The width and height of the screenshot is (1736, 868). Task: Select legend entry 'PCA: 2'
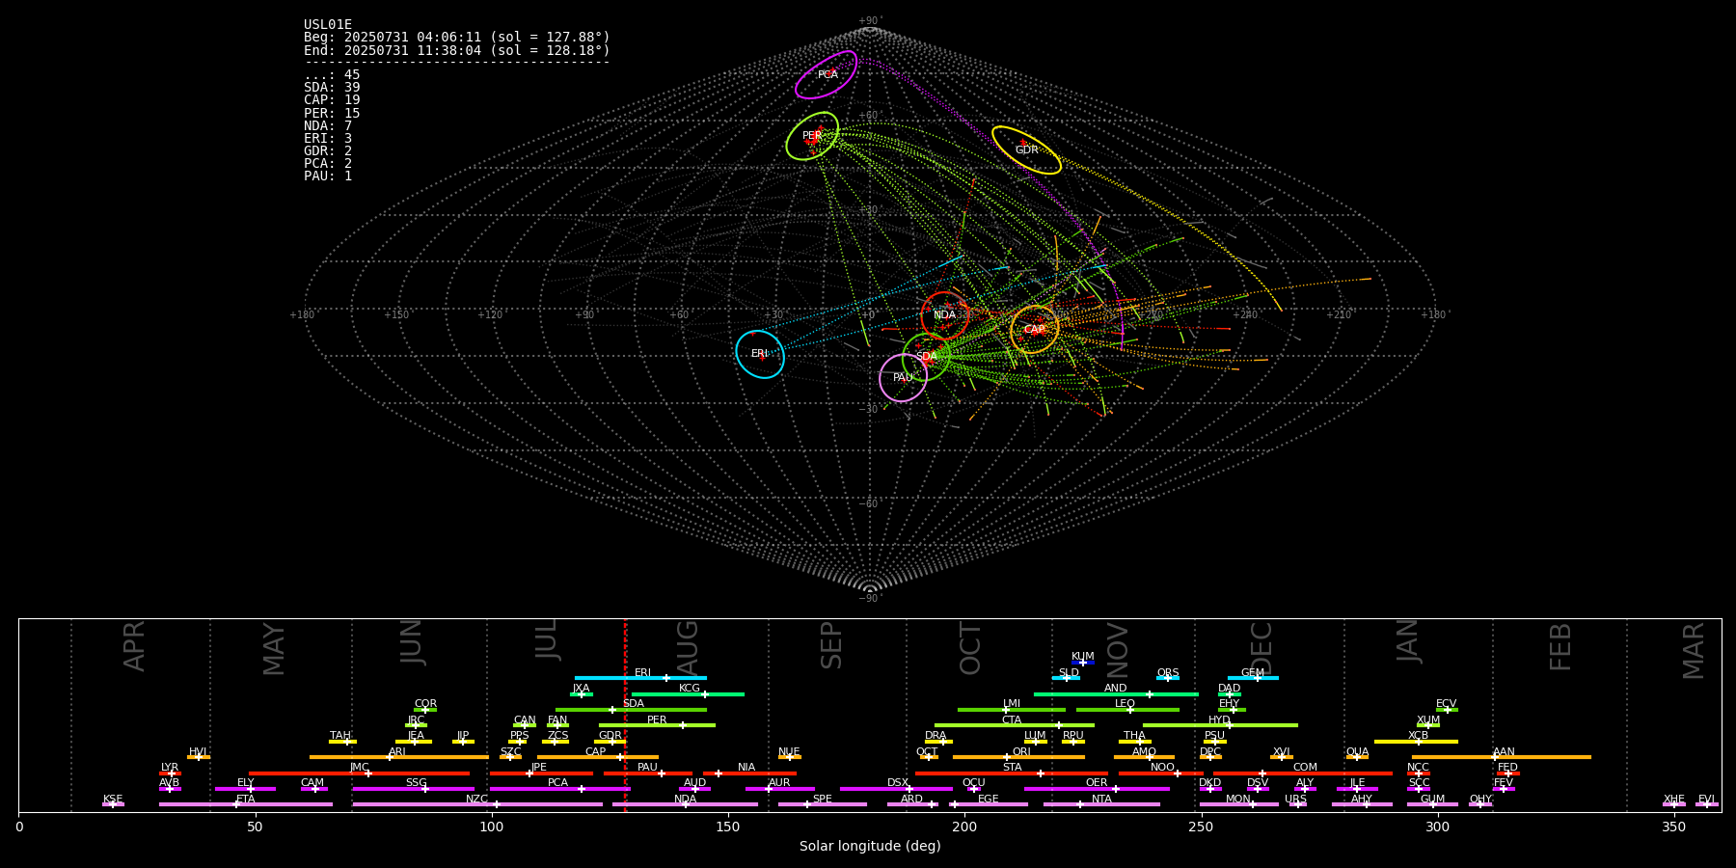(328, 163)
